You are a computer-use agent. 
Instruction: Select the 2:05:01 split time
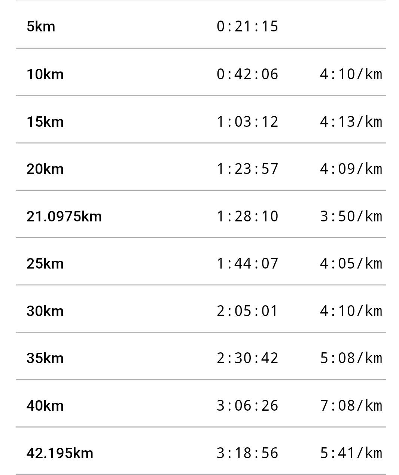(247, 311)
